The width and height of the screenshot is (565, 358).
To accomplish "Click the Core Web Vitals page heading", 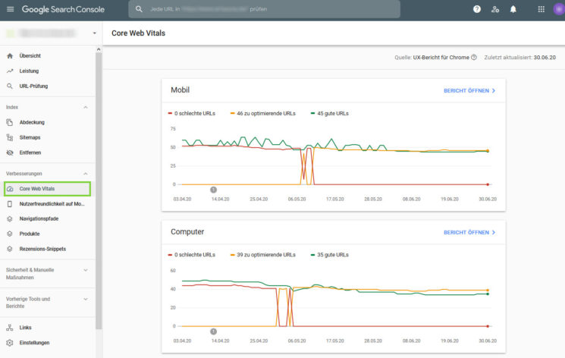I will tap(138, 33).
